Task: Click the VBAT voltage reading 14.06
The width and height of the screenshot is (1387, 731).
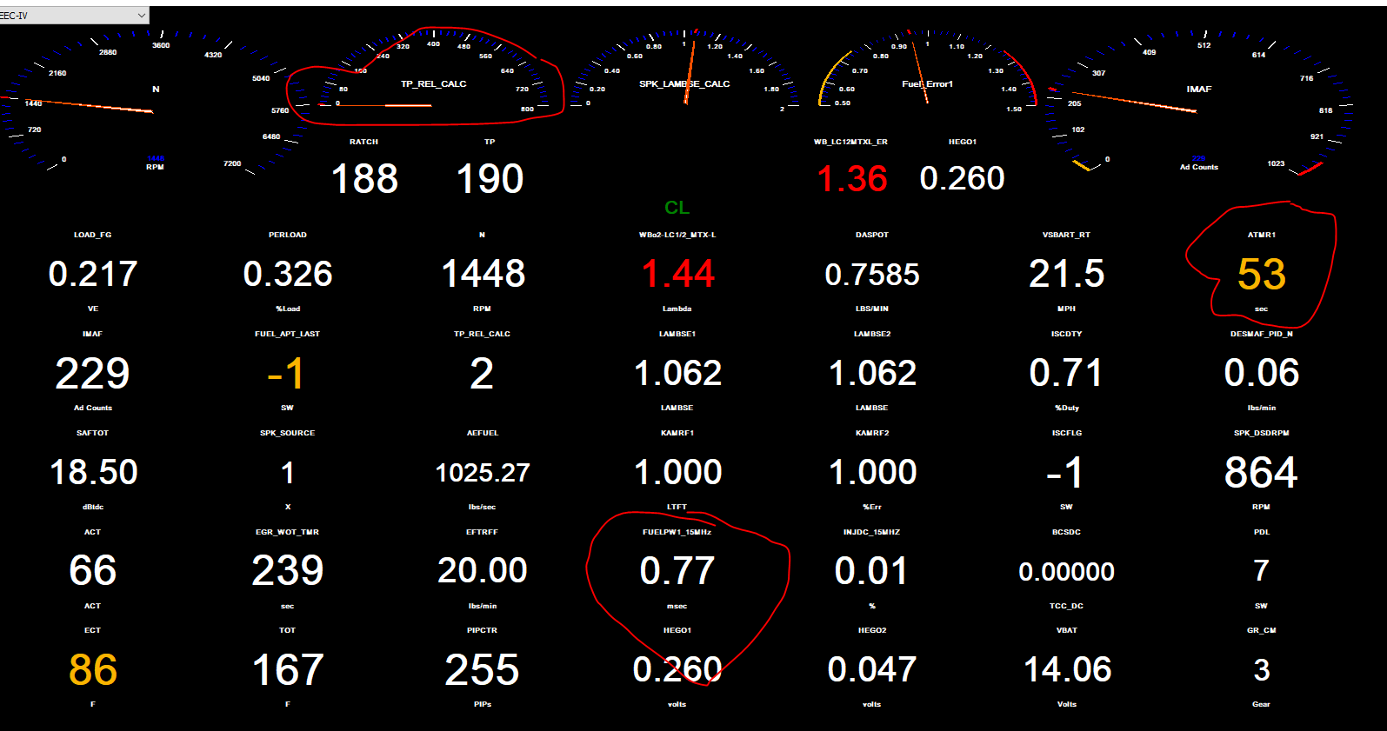Action: pyautogui.click(x=1067, y=670)
